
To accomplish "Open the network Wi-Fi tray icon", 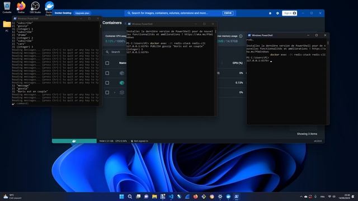I will pyautogui.click(x=329, y=197).
